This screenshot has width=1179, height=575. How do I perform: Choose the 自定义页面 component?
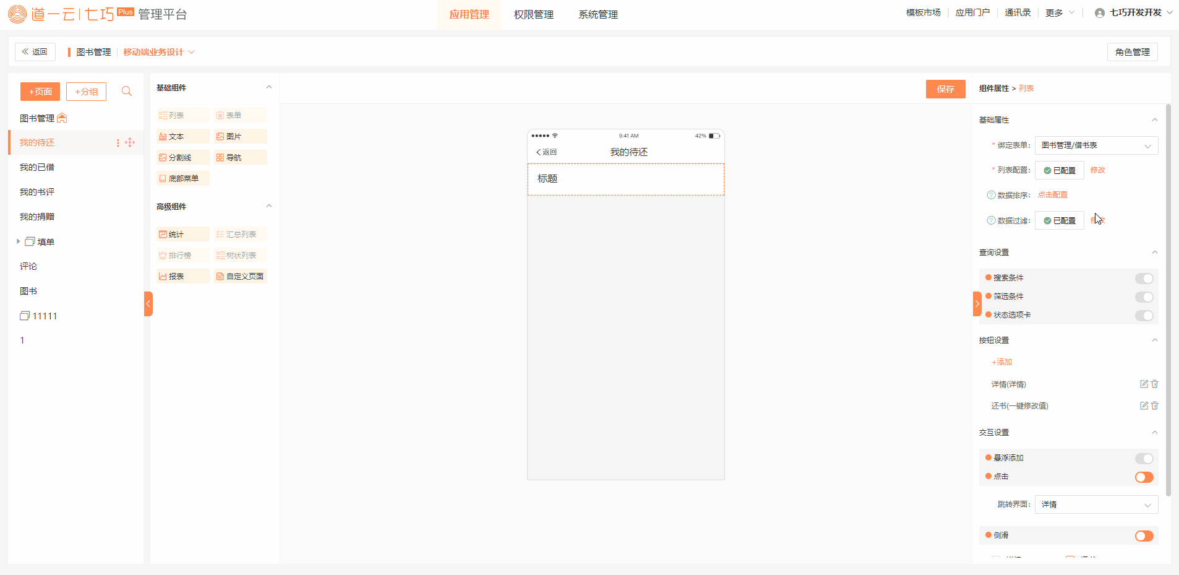tap(241, 277)
